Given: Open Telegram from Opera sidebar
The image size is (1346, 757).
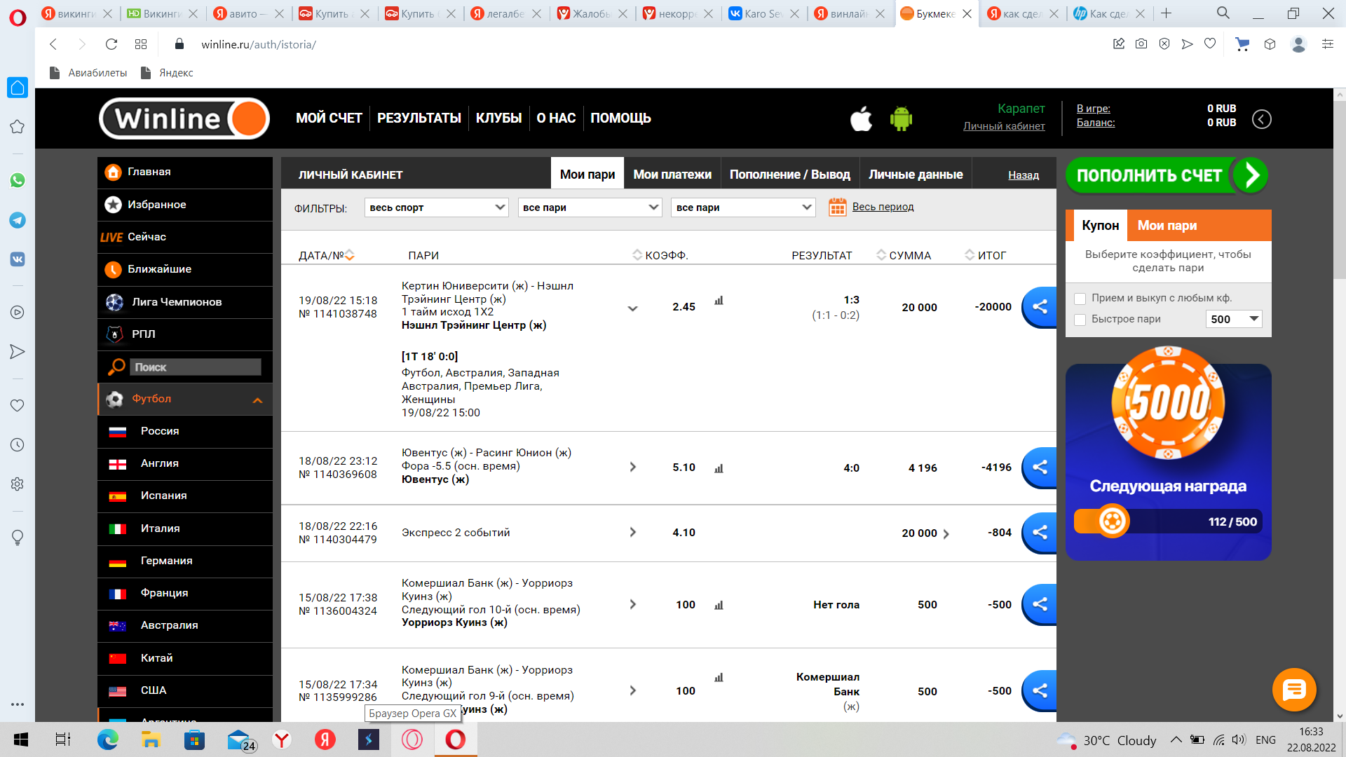Looking at the screenshot, I should [x=18, y=220].
